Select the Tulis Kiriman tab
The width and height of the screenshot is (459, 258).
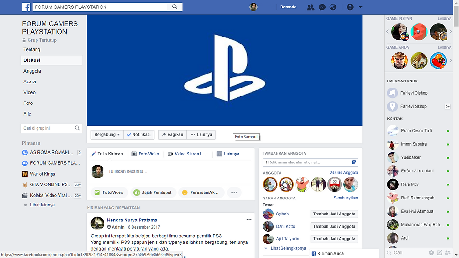(107, 154)
